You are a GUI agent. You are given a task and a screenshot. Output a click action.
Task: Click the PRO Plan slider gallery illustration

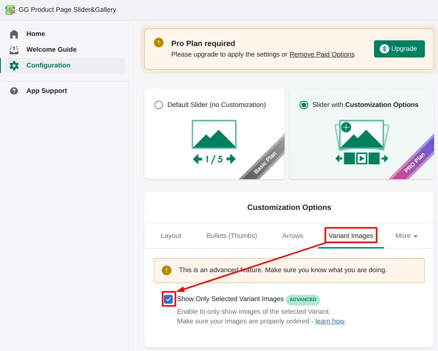pyautogui.click(x=362, y=142)
